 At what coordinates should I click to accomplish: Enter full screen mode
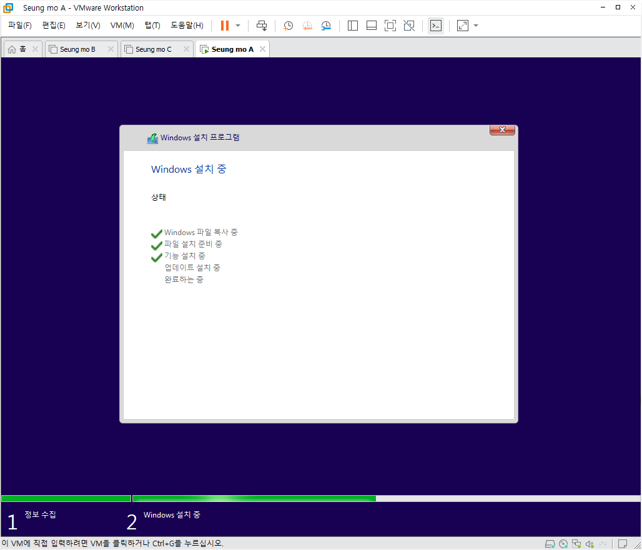click(x=390, y=26)
